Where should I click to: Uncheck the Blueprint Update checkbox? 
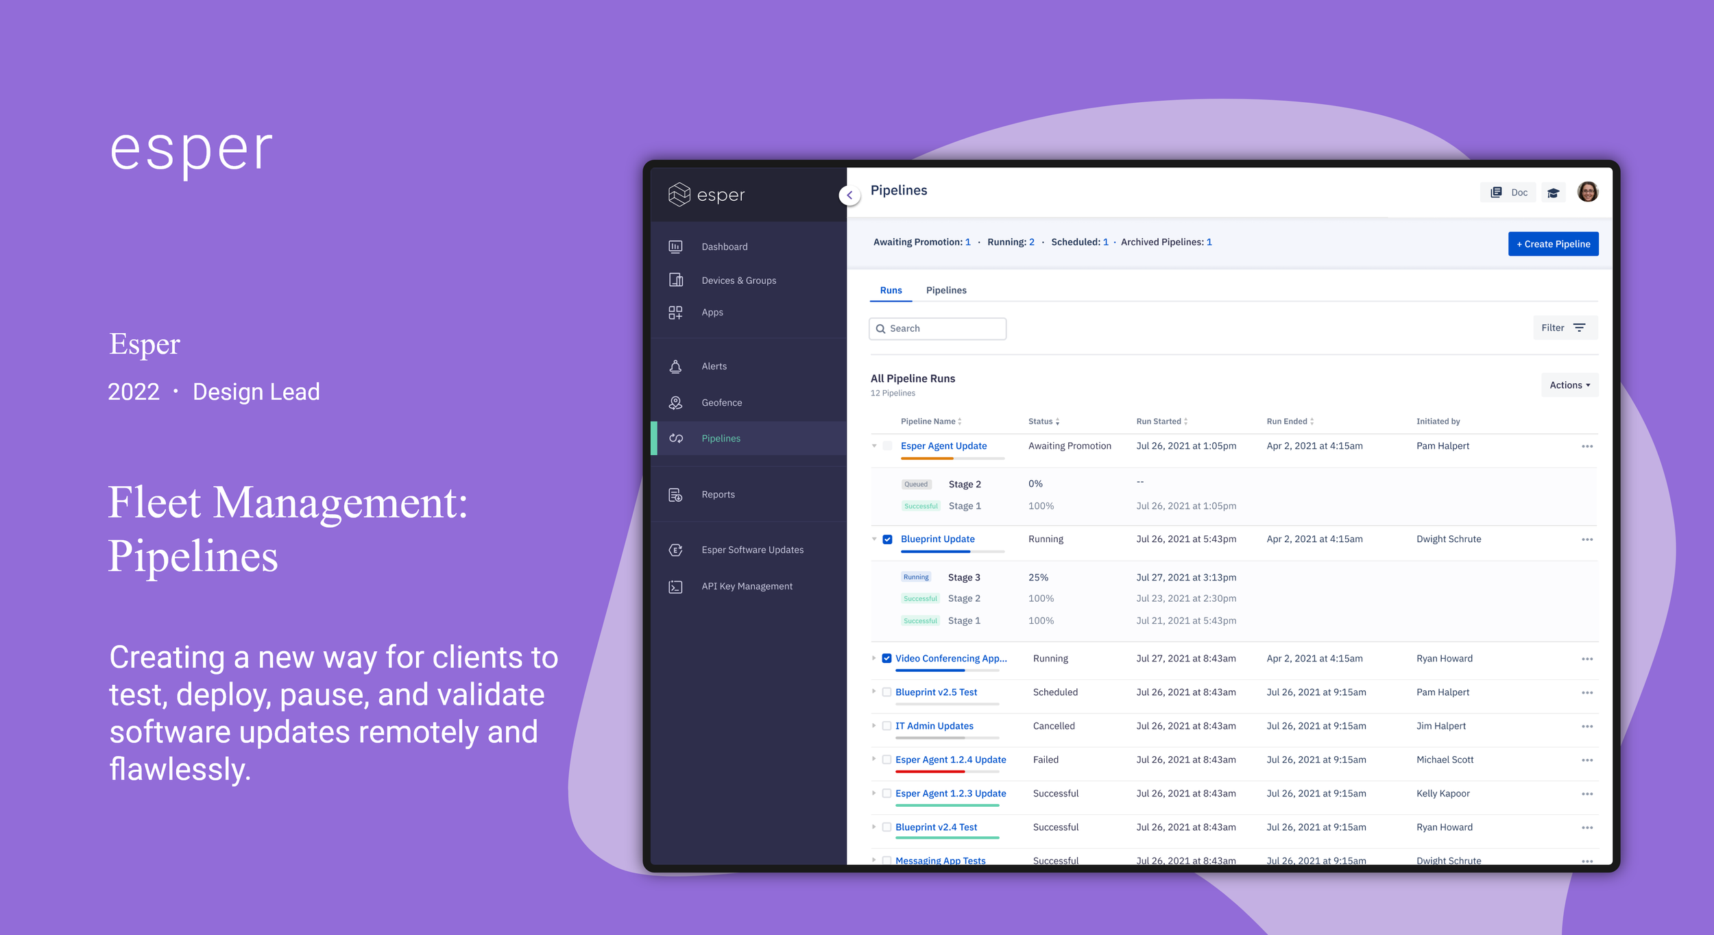click(887, 539)
